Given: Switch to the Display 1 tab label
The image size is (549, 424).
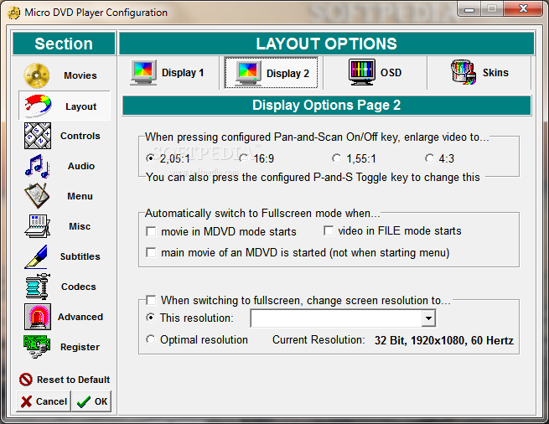Looking at the screenshot, I should pyautogui.click(x=183, y=73).
